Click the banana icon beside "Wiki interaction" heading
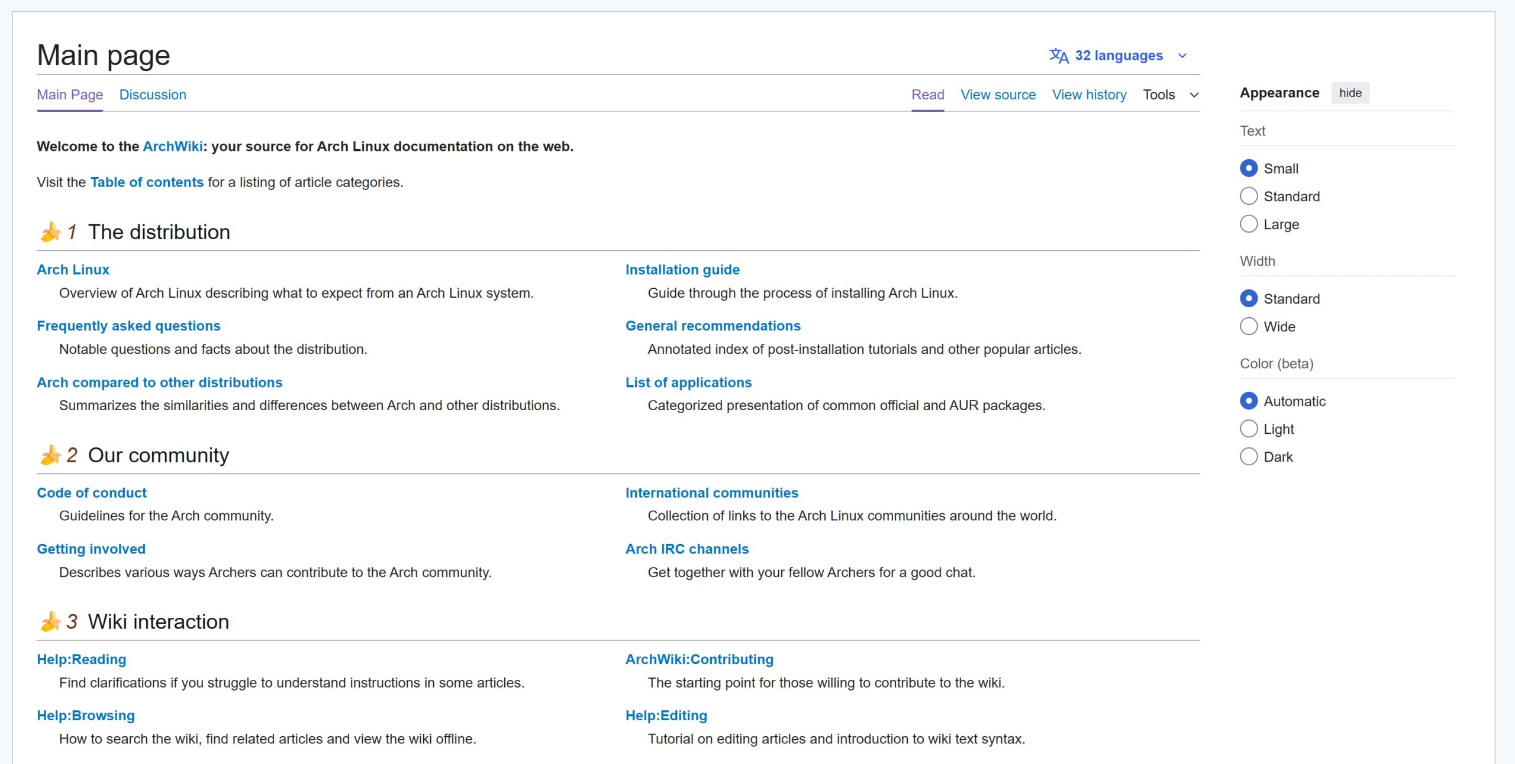Image resolution: width=1515 pixels, height=764 pixels. pyautogui.click(x=50, y=621)
